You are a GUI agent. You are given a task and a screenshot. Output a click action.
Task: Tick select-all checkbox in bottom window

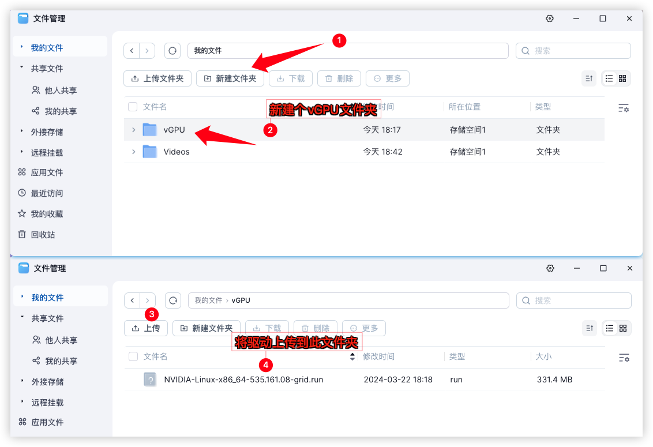tap(133, 356)
